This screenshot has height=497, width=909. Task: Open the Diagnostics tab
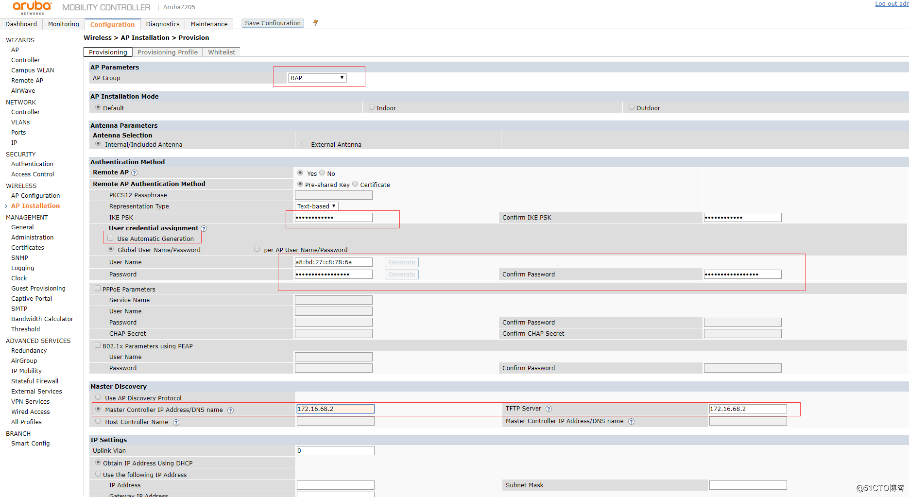pos(163,24)
